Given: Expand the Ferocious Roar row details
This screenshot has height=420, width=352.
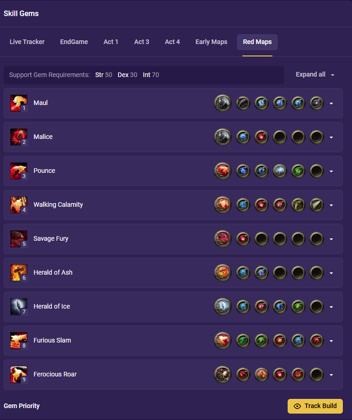Looking at the screenshot, I should point(331,375).
